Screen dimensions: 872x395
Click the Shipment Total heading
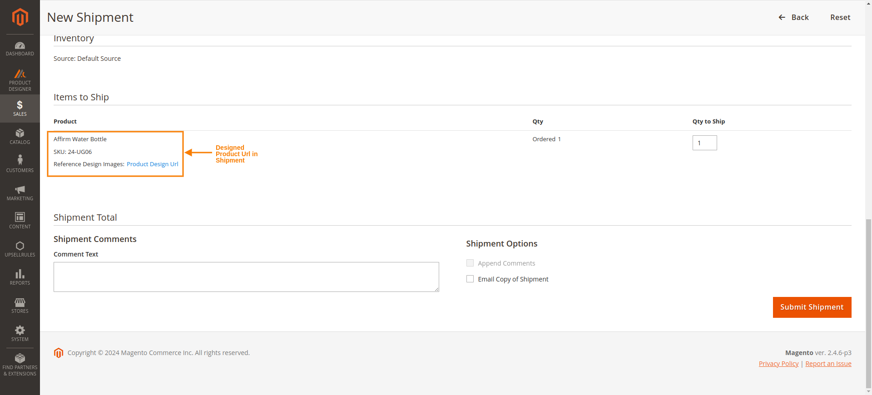85,217
